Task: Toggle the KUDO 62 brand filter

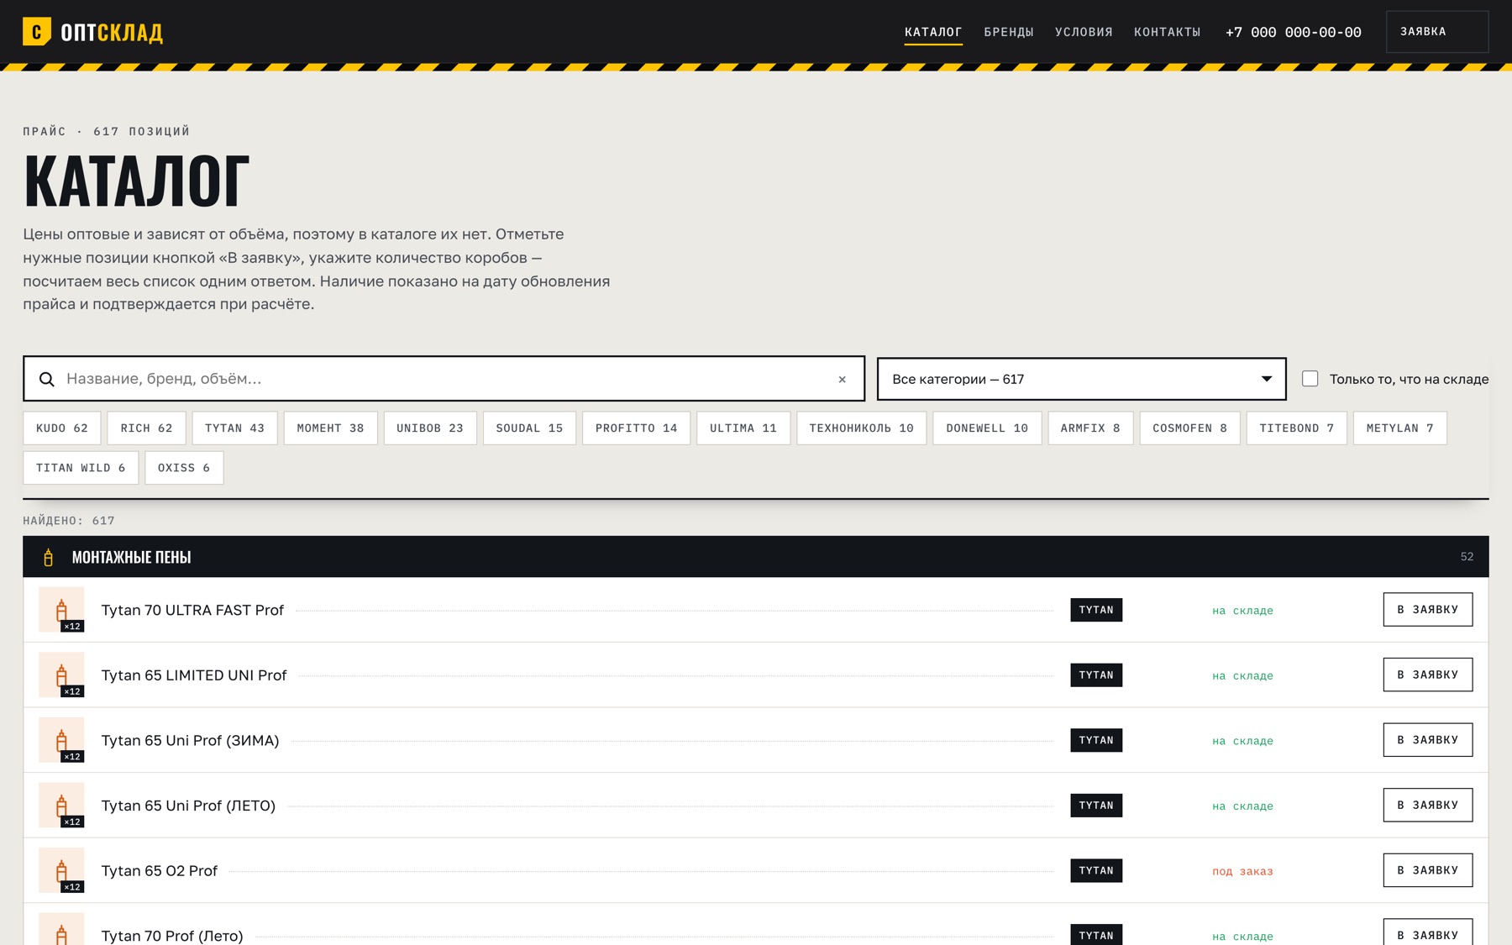Action: click(62, 428)
